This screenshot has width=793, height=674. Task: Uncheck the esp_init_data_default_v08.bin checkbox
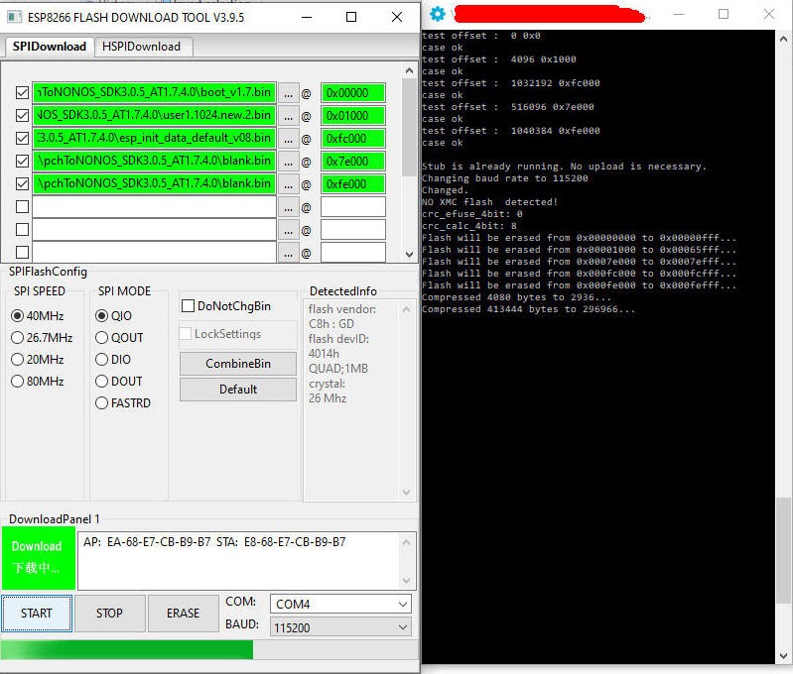tap(22, 138)
